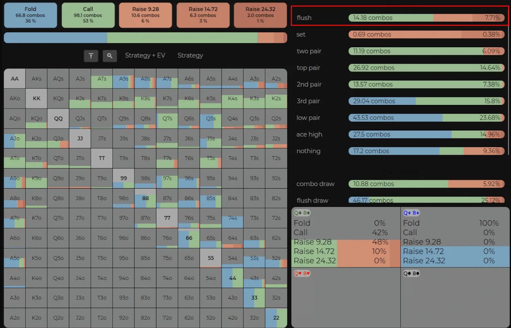Select the 44 pocket pair cell
Image resolution: width=511 pixels, height=328 pixels.
(x=233, y=278)
